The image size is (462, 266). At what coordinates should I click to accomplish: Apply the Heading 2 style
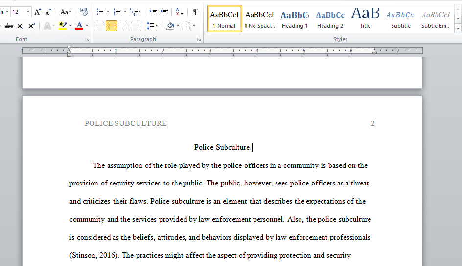[x=330, y=19]
